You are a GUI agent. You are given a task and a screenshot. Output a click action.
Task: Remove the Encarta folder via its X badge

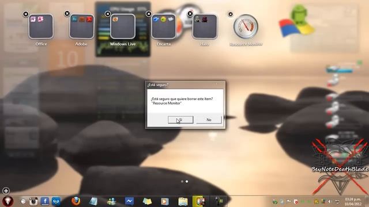coord(149,14)
